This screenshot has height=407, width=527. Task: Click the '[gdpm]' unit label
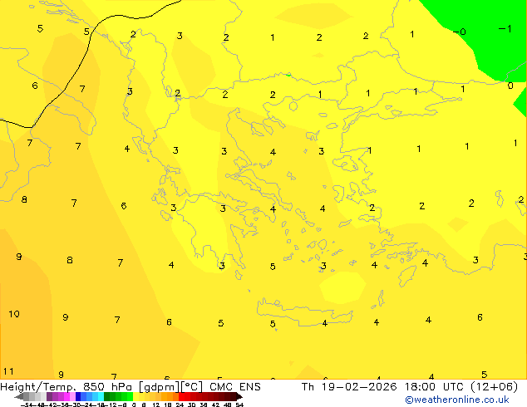160,387
